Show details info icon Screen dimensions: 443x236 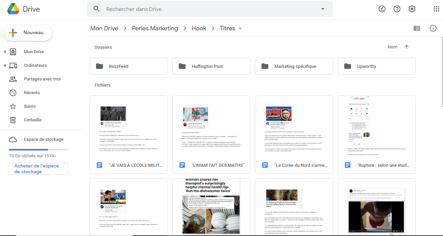point(433,28)
